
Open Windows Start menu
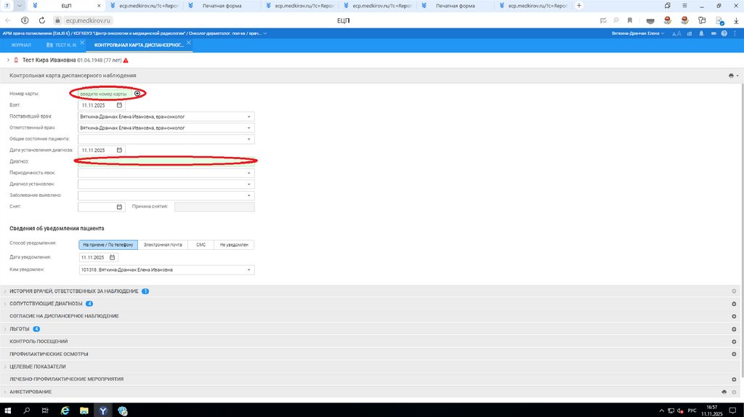(7, 410)
